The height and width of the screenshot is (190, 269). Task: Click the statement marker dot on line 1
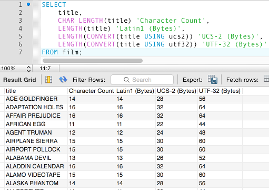28,4
